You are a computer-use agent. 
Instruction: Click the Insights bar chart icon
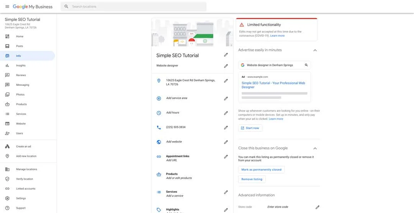[7, 66]
